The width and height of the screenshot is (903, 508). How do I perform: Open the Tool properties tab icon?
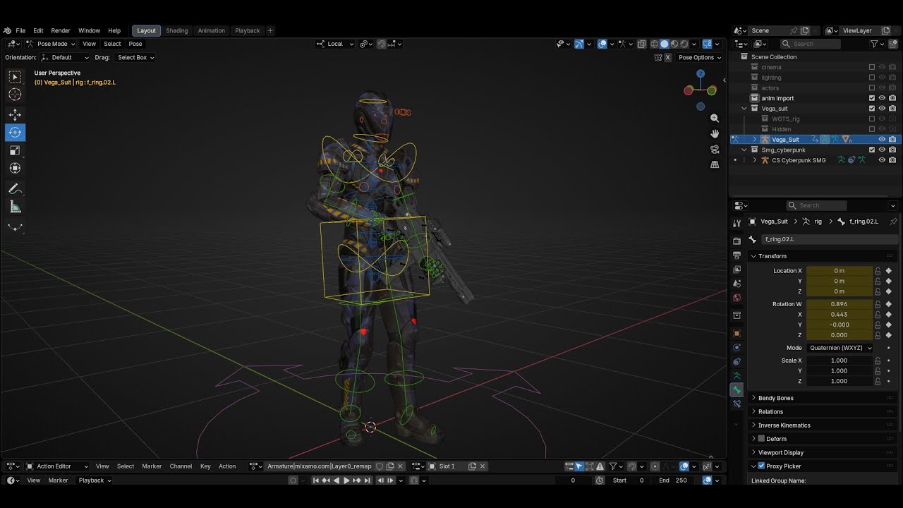tap(737, 223)
